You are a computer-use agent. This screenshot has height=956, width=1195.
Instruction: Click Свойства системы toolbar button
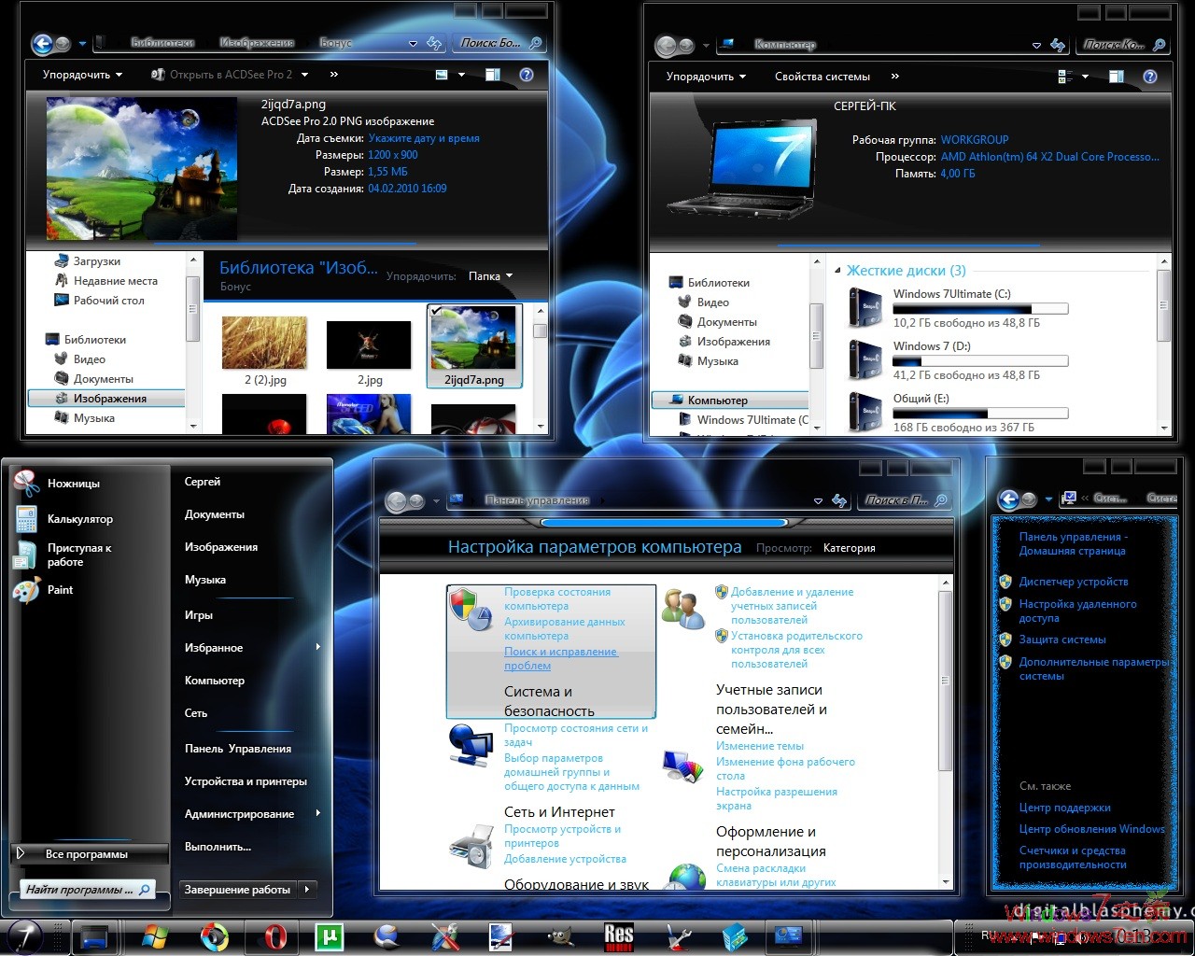[822, 77]
